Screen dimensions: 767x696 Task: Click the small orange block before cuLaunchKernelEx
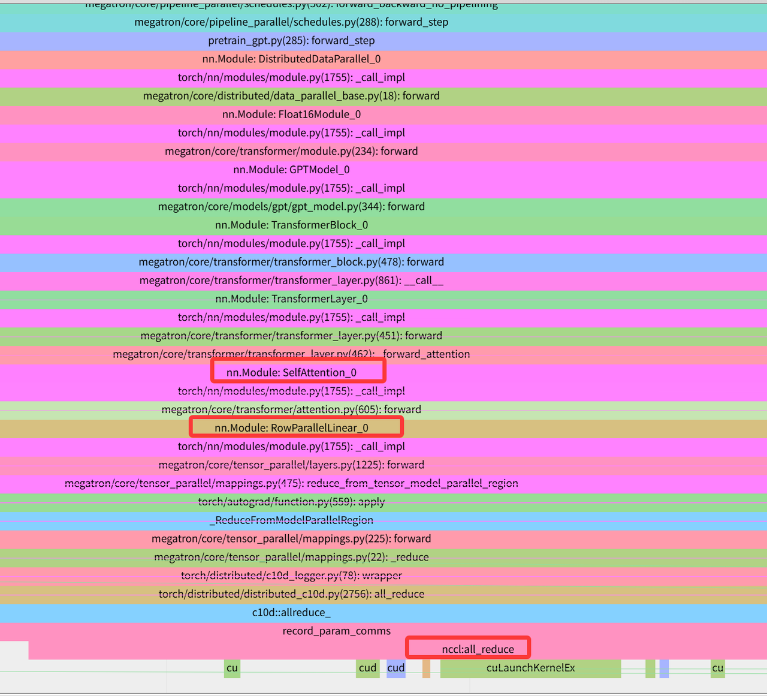[426, 668]
